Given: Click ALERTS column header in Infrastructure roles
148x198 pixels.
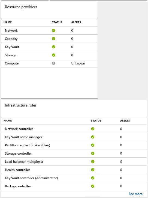Looking at the screenshot, I should pyautogui.click(x=125, y=121).
